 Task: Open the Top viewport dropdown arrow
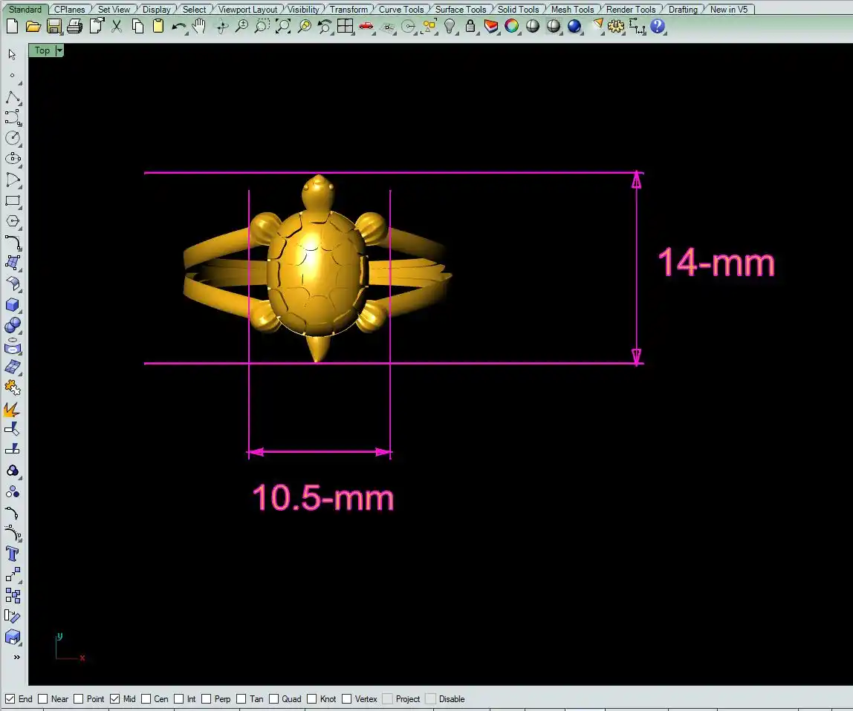[59, 50]
